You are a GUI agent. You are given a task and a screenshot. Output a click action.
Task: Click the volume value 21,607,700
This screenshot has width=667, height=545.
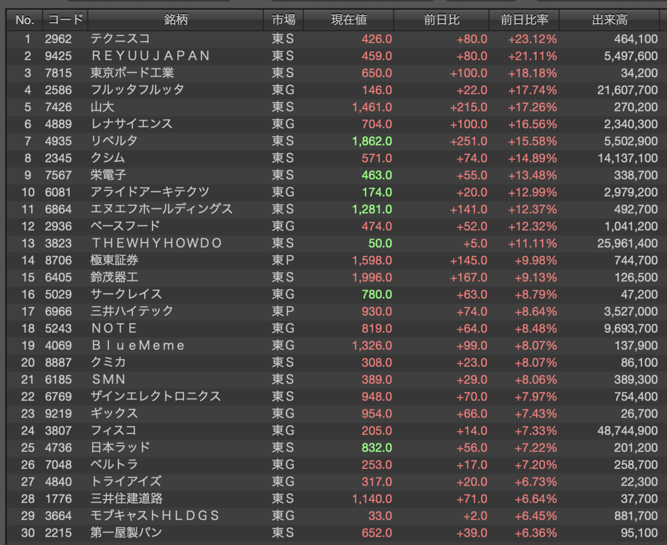(628, 90)
